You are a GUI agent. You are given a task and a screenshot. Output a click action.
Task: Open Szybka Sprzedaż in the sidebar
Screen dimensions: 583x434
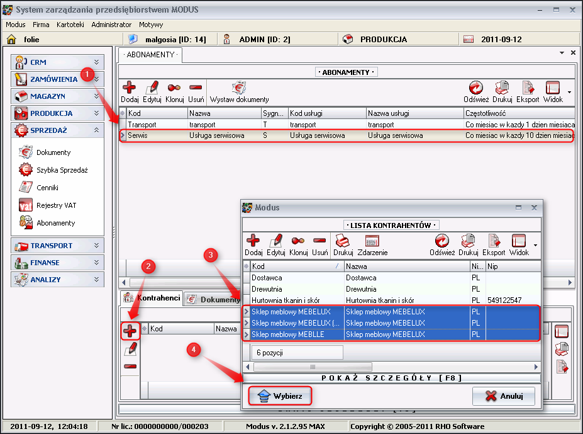click(x=62, y=170)
